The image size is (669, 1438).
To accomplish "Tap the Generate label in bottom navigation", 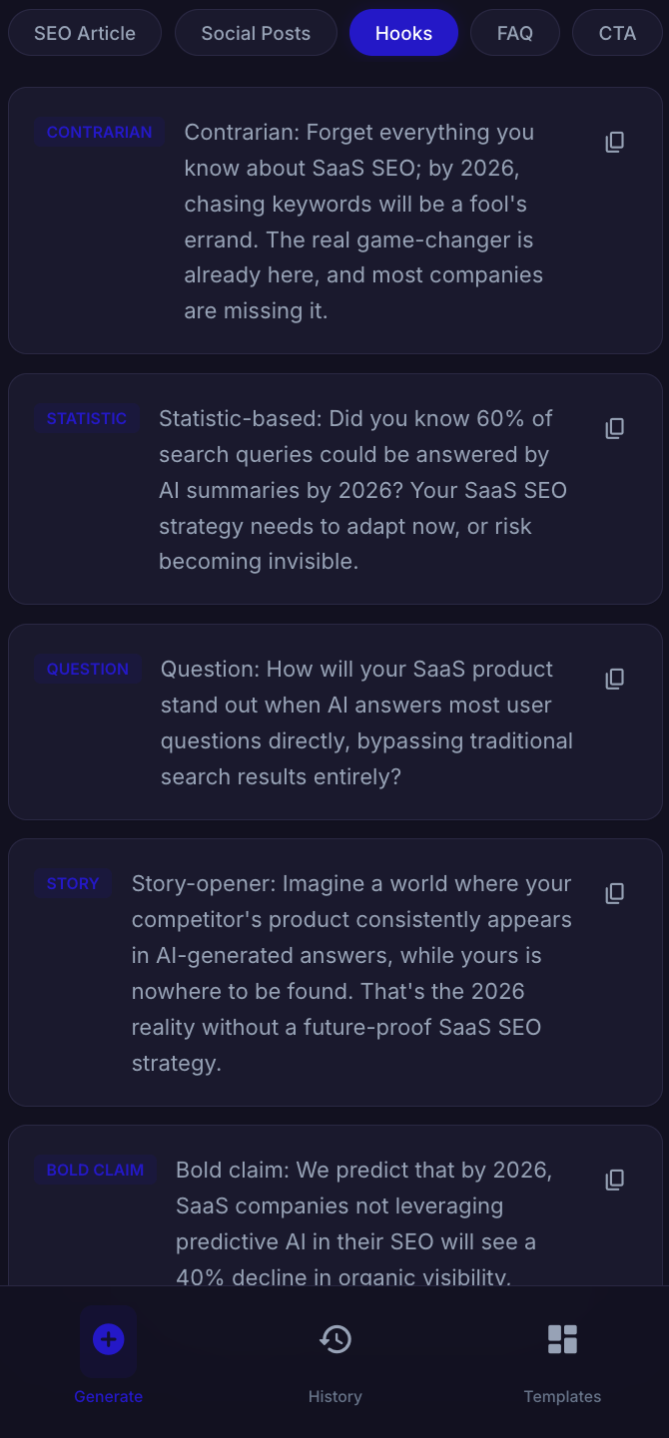I will (x=108, y=1396).
